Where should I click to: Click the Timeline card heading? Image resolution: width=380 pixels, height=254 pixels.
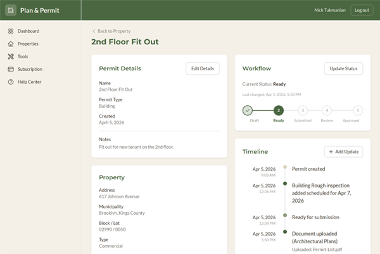tap(255, 152)
